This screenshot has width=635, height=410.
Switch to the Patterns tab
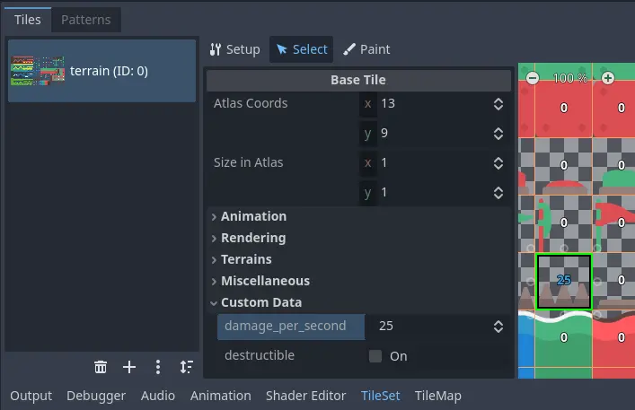85,20
